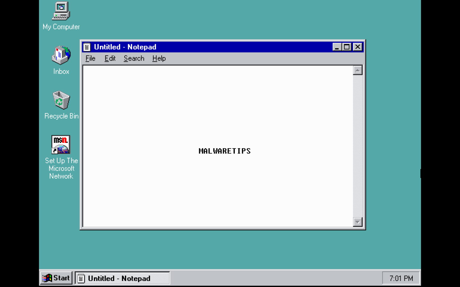This screenshot has height=287, width=460.
Task: Click the Untitled - Notepad title bar text
Action: (125, 47)
